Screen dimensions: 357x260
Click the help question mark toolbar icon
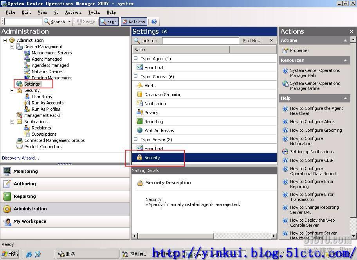pyautogui.click(x=154, y=22)
